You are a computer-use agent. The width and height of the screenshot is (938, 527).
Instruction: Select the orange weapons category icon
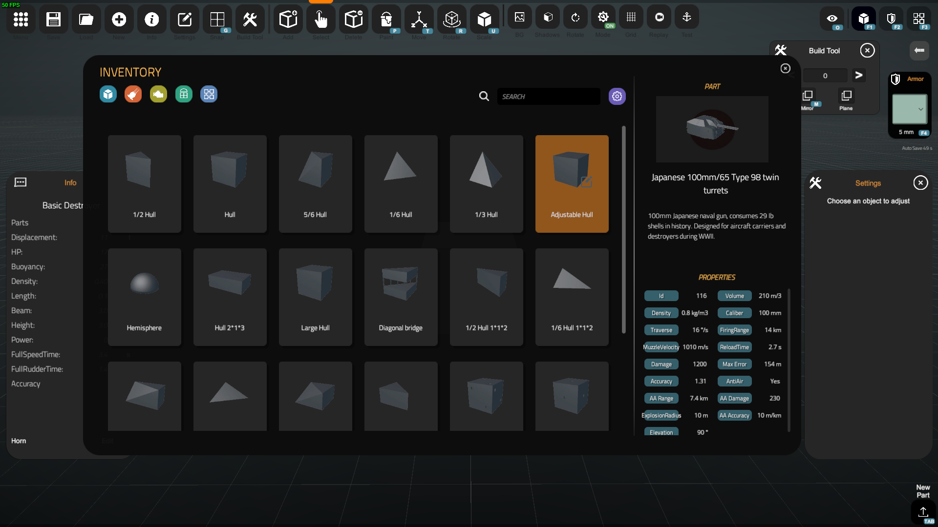point(133,94)
